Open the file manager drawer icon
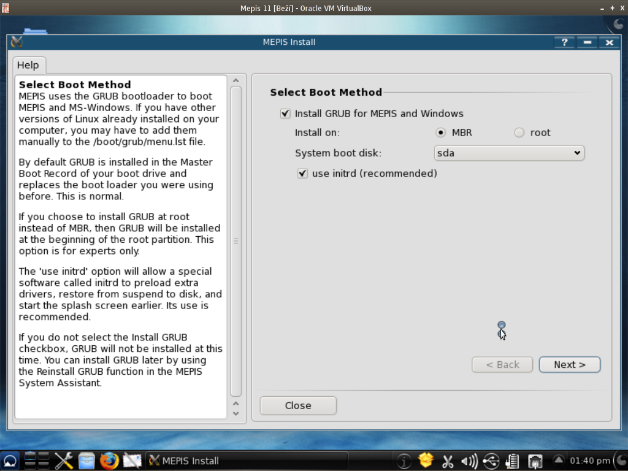628x471 pixels. (x=86, y=461)
